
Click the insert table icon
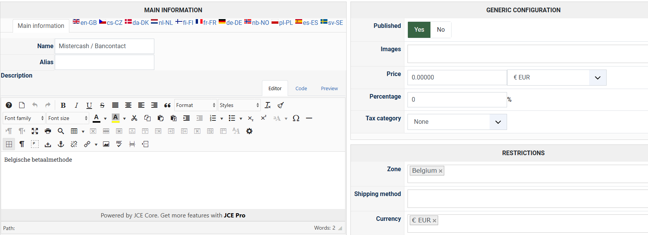[x=74, y=131]
